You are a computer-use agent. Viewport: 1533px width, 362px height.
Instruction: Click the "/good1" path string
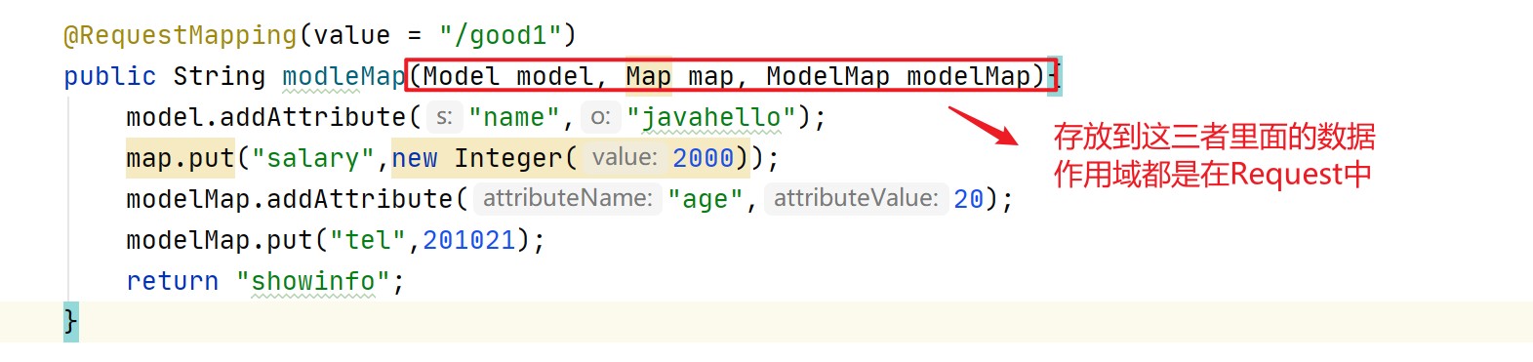(x=500, y=35)
